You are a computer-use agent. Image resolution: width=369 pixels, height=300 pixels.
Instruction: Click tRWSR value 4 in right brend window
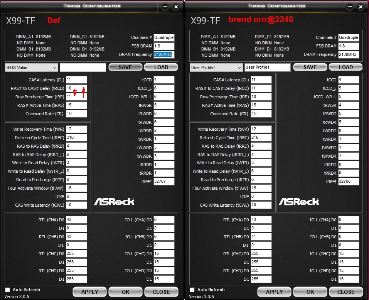point(349,105)
